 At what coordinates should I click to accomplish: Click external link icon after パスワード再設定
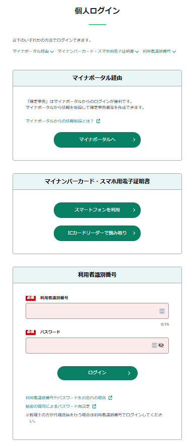click(94, 406)
